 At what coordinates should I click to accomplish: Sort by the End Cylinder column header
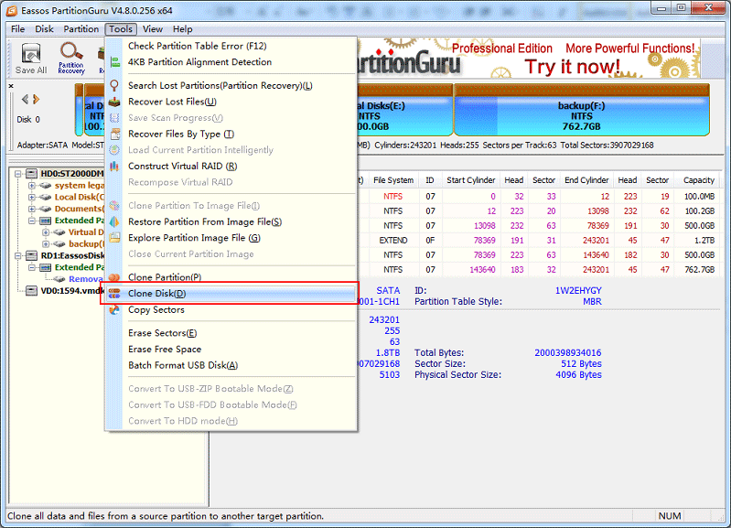586,180
